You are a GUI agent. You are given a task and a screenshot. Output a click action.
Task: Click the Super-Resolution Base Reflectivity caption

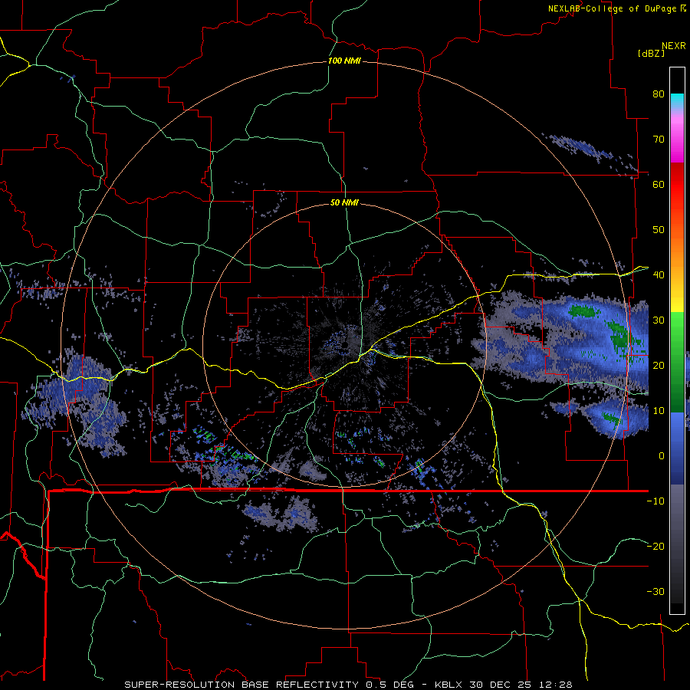tap(349, 685)
